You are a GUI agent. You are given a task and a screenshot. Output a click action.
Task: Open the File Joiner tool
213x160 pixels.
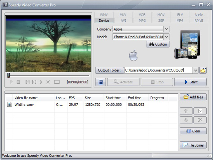pyautogui.click(x=193, y=145)
